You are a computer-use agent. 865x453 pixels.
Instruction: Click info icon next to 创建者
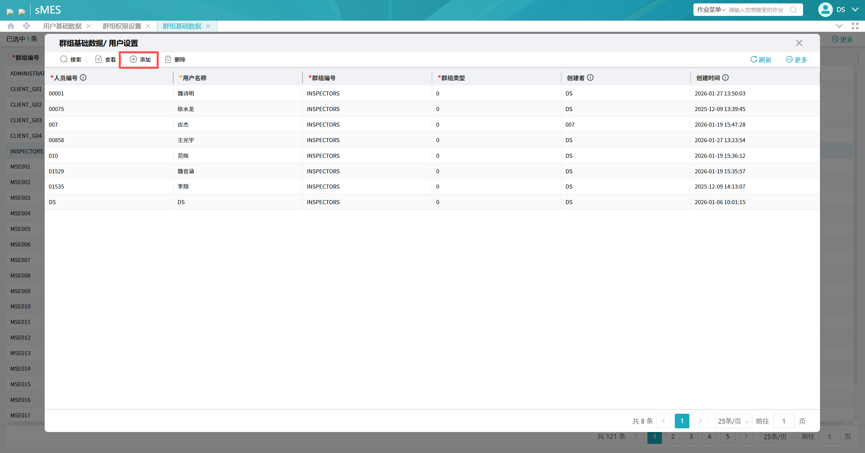[x=590, y=78]
